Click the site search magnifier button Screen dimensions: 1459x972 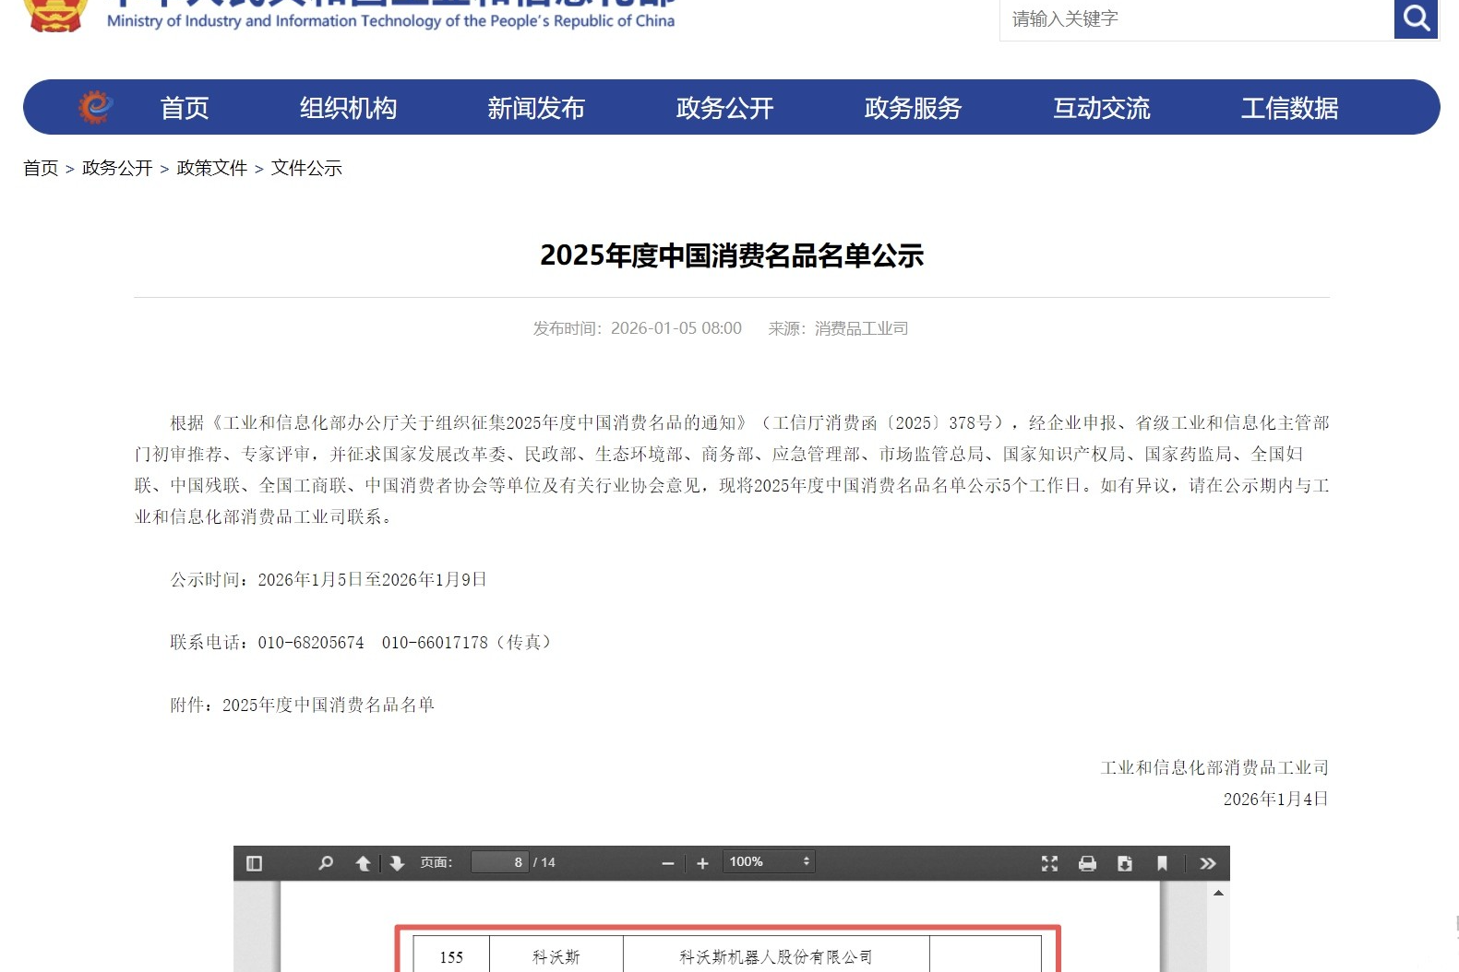tap(1416, 18)
